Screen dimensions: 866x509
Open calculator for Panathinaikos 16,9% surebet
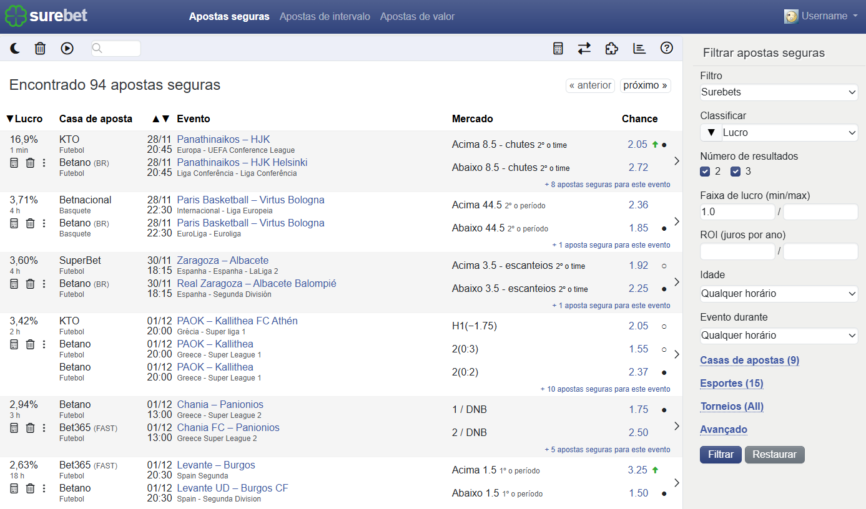(14, 163)
